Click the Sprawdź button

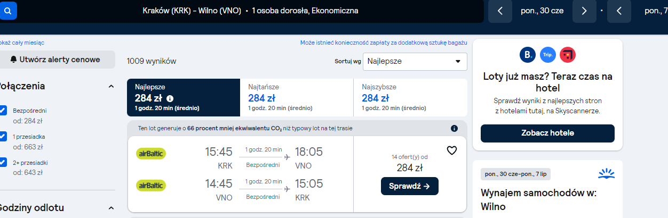point(410,186)
